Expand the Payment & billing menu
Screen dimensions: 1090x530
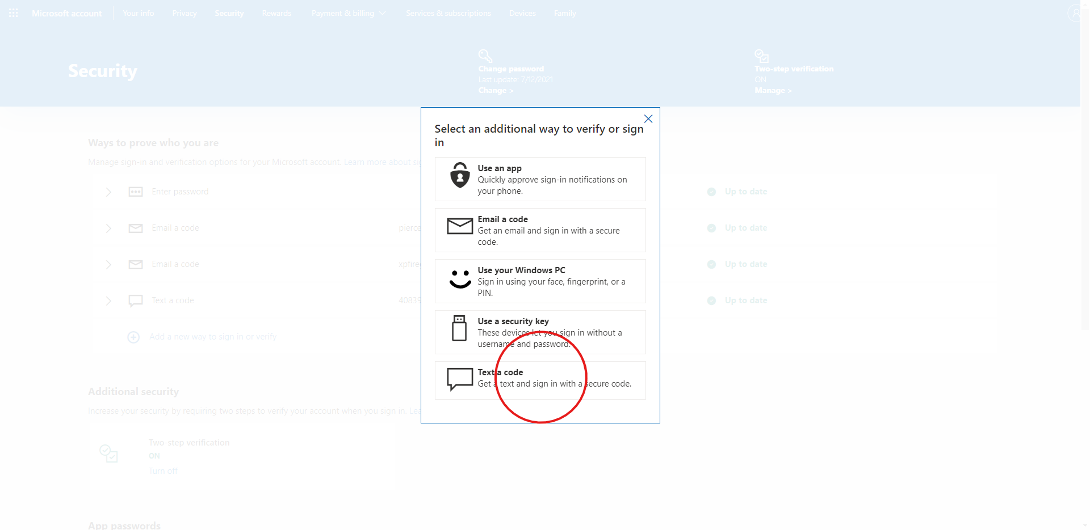tap(349, 13)
